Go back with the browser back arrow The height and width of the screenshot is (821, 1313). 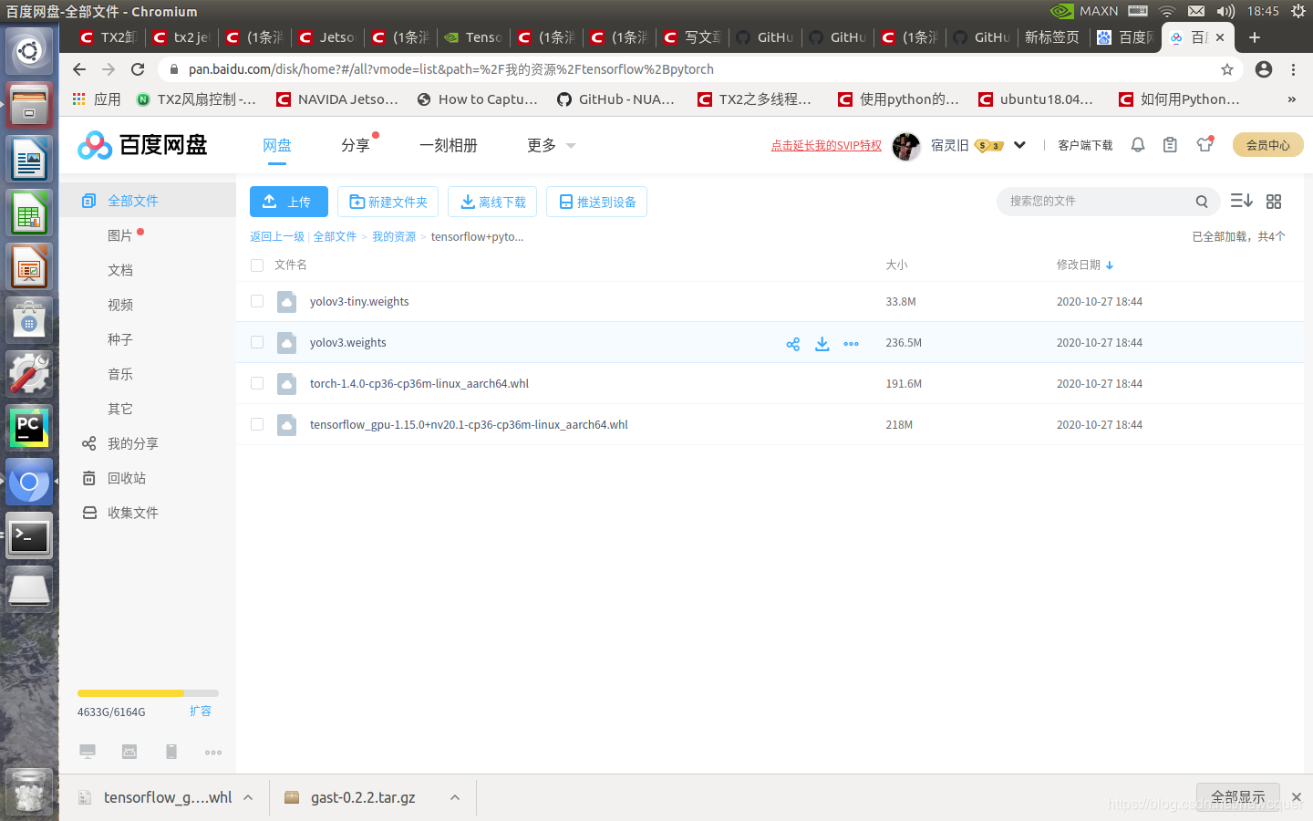pos(79,69)
